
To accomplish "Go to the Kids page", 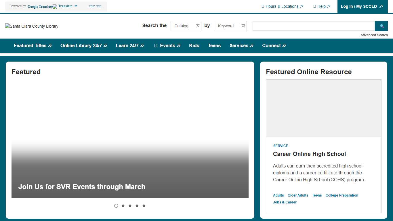I will (194, 45).
